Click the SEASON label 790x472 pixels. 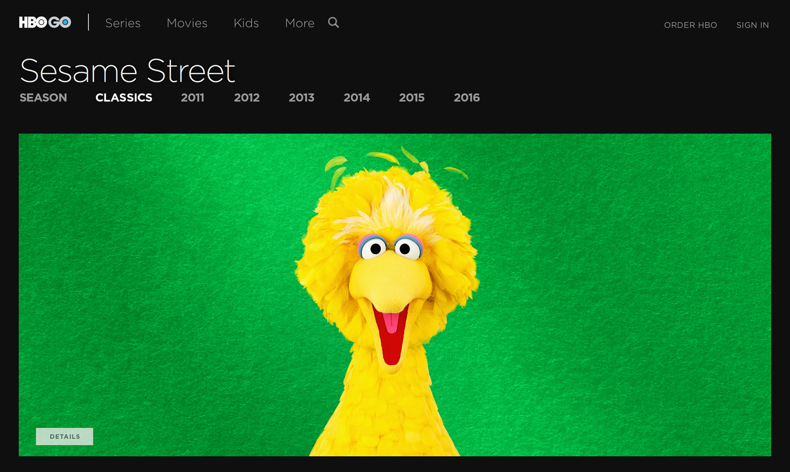click(x=43, y=97)
